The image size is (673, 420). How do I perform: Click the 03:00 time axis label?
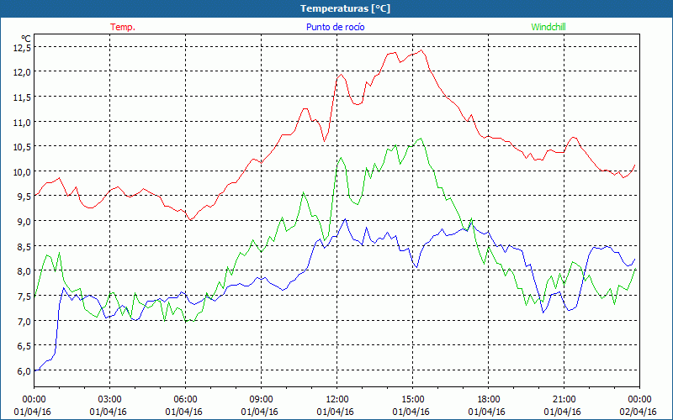(109, 400)
